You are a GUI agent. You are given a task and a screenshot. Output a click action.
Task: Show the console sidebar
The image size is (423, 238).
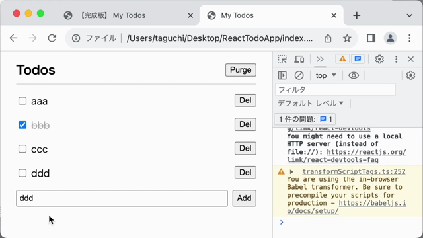tap(282, 75)
